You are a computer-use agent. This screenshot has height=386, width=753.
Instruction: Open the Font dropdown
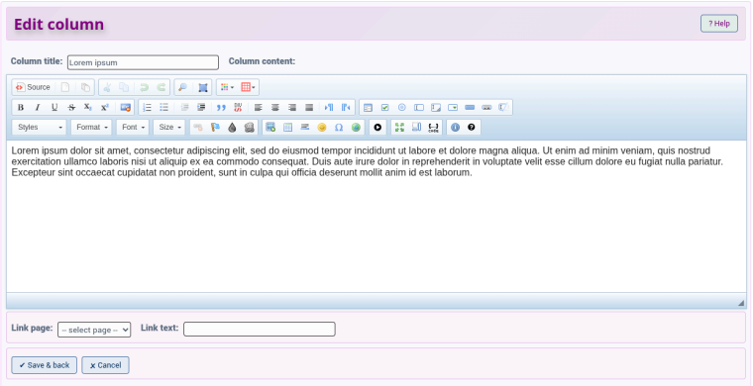(x=133, y=127)
